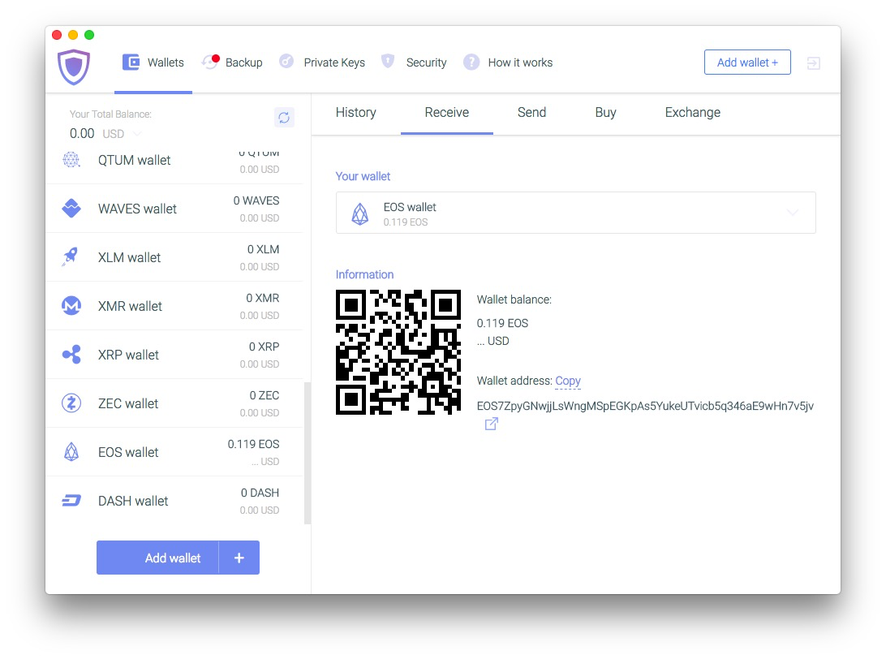The height and width of the screenshot is (659, 886).
Task: Click the Guarda shield logo
Action: pyautogui.click(x=74, y=67)
